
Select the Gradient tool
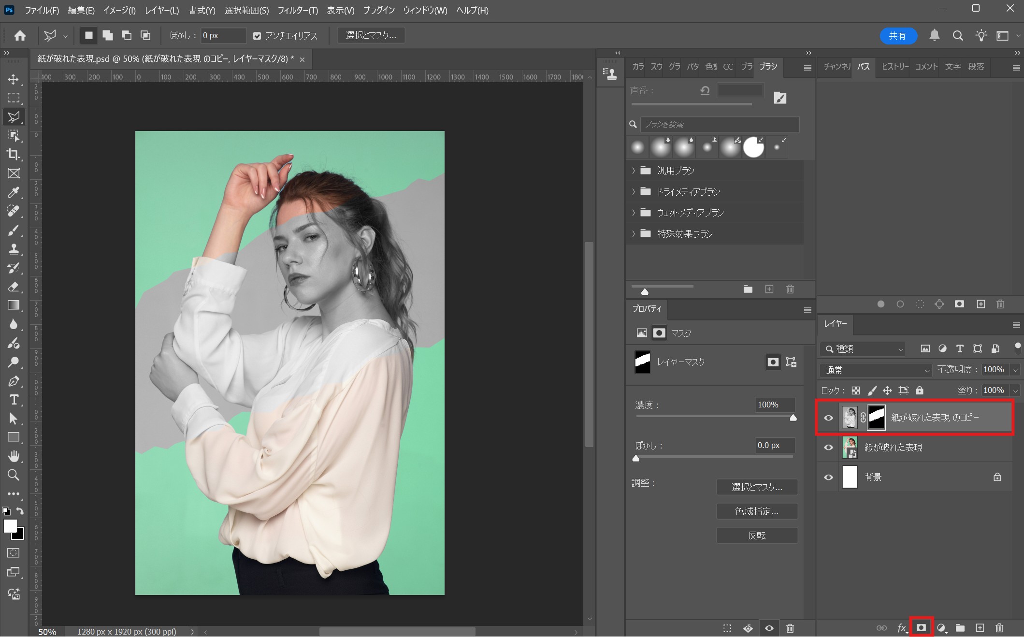point(13,305)
